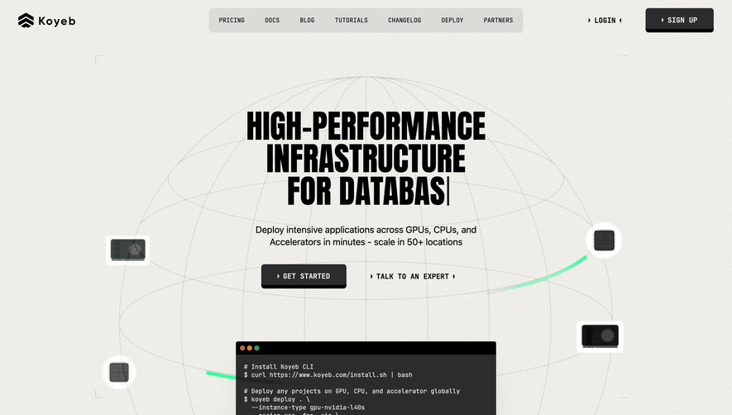Click Talk to an Expert link

pyautogui.click(x=413, y=276)
